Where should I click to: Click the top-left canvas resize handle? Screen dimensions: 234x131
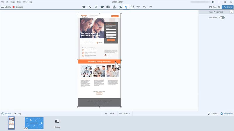point(78,13)
